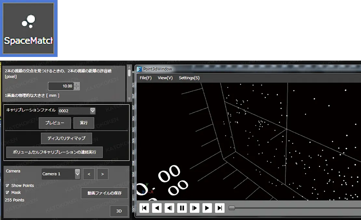This screenshot has width=361, height=220.
Task: Play forward in Point3dWindow
Action: coord(207,208)
